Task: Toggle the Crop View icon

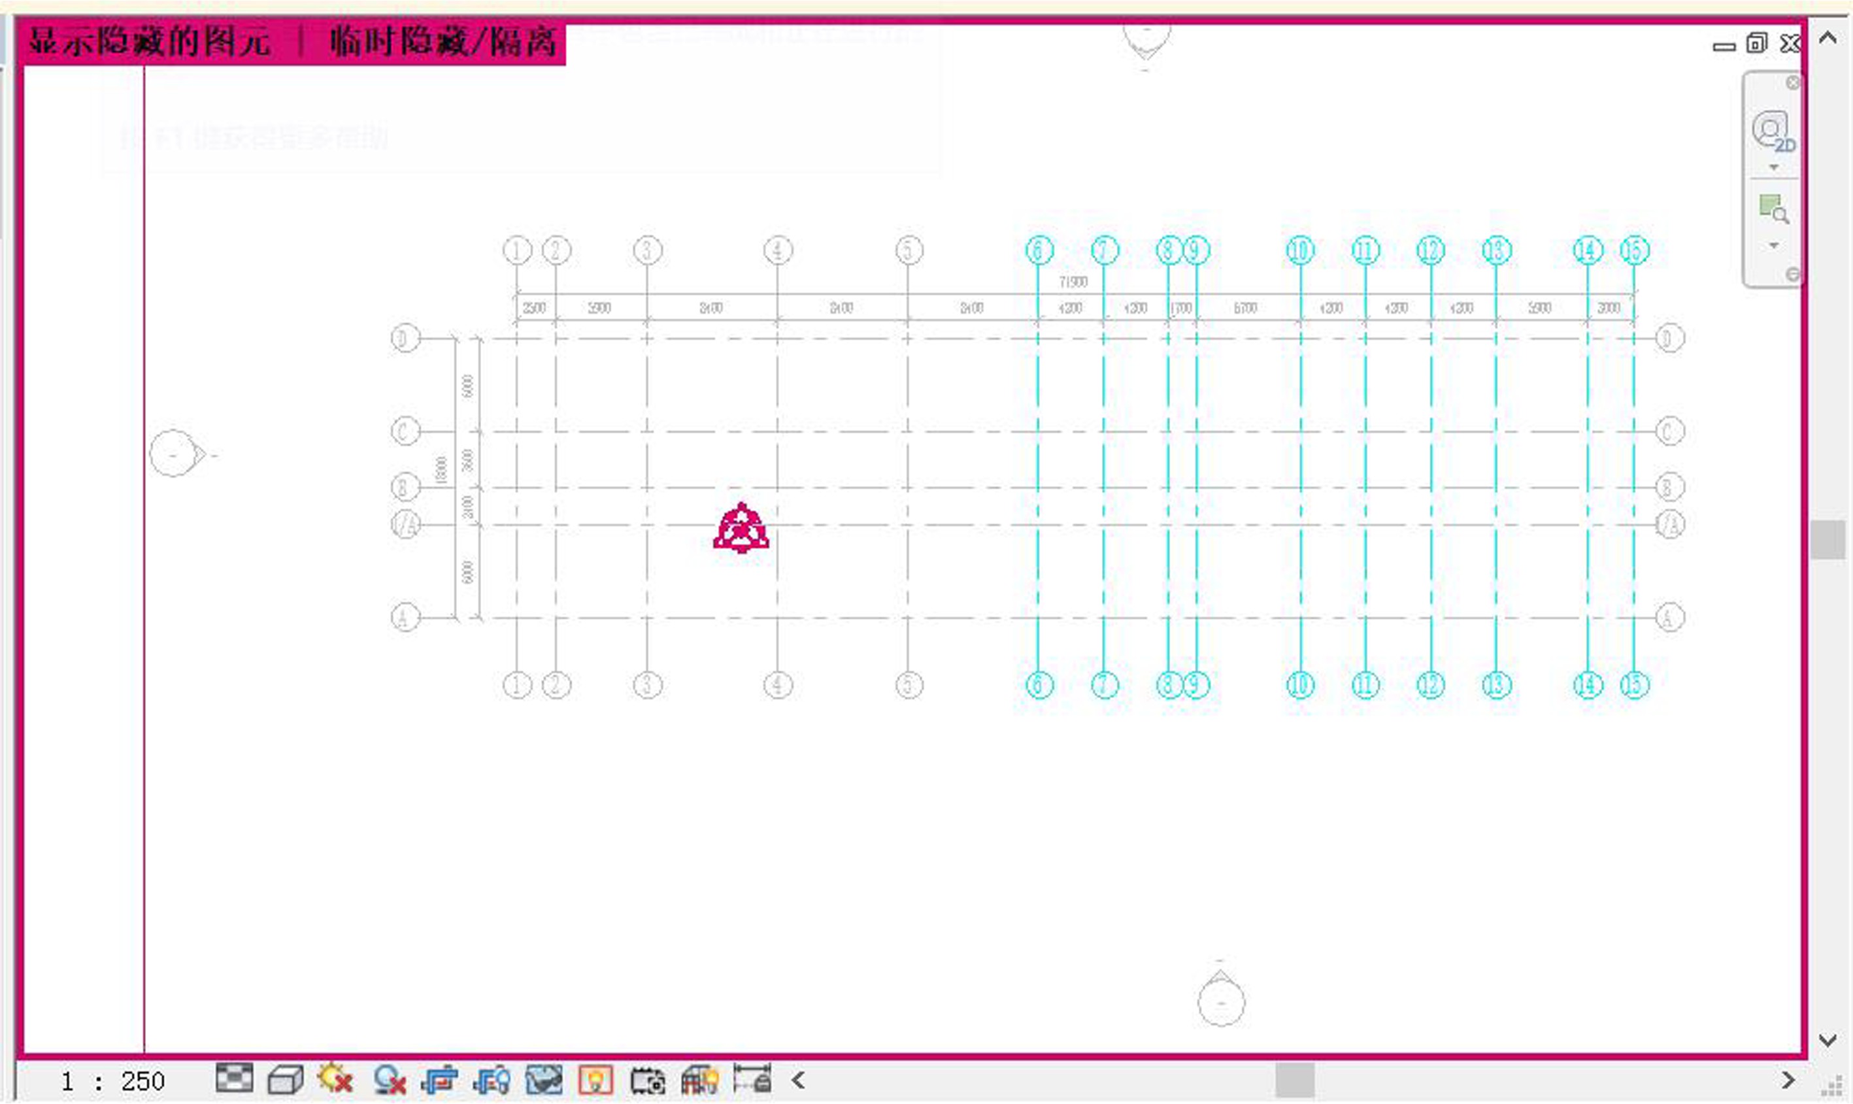Action: point(440,1080)
